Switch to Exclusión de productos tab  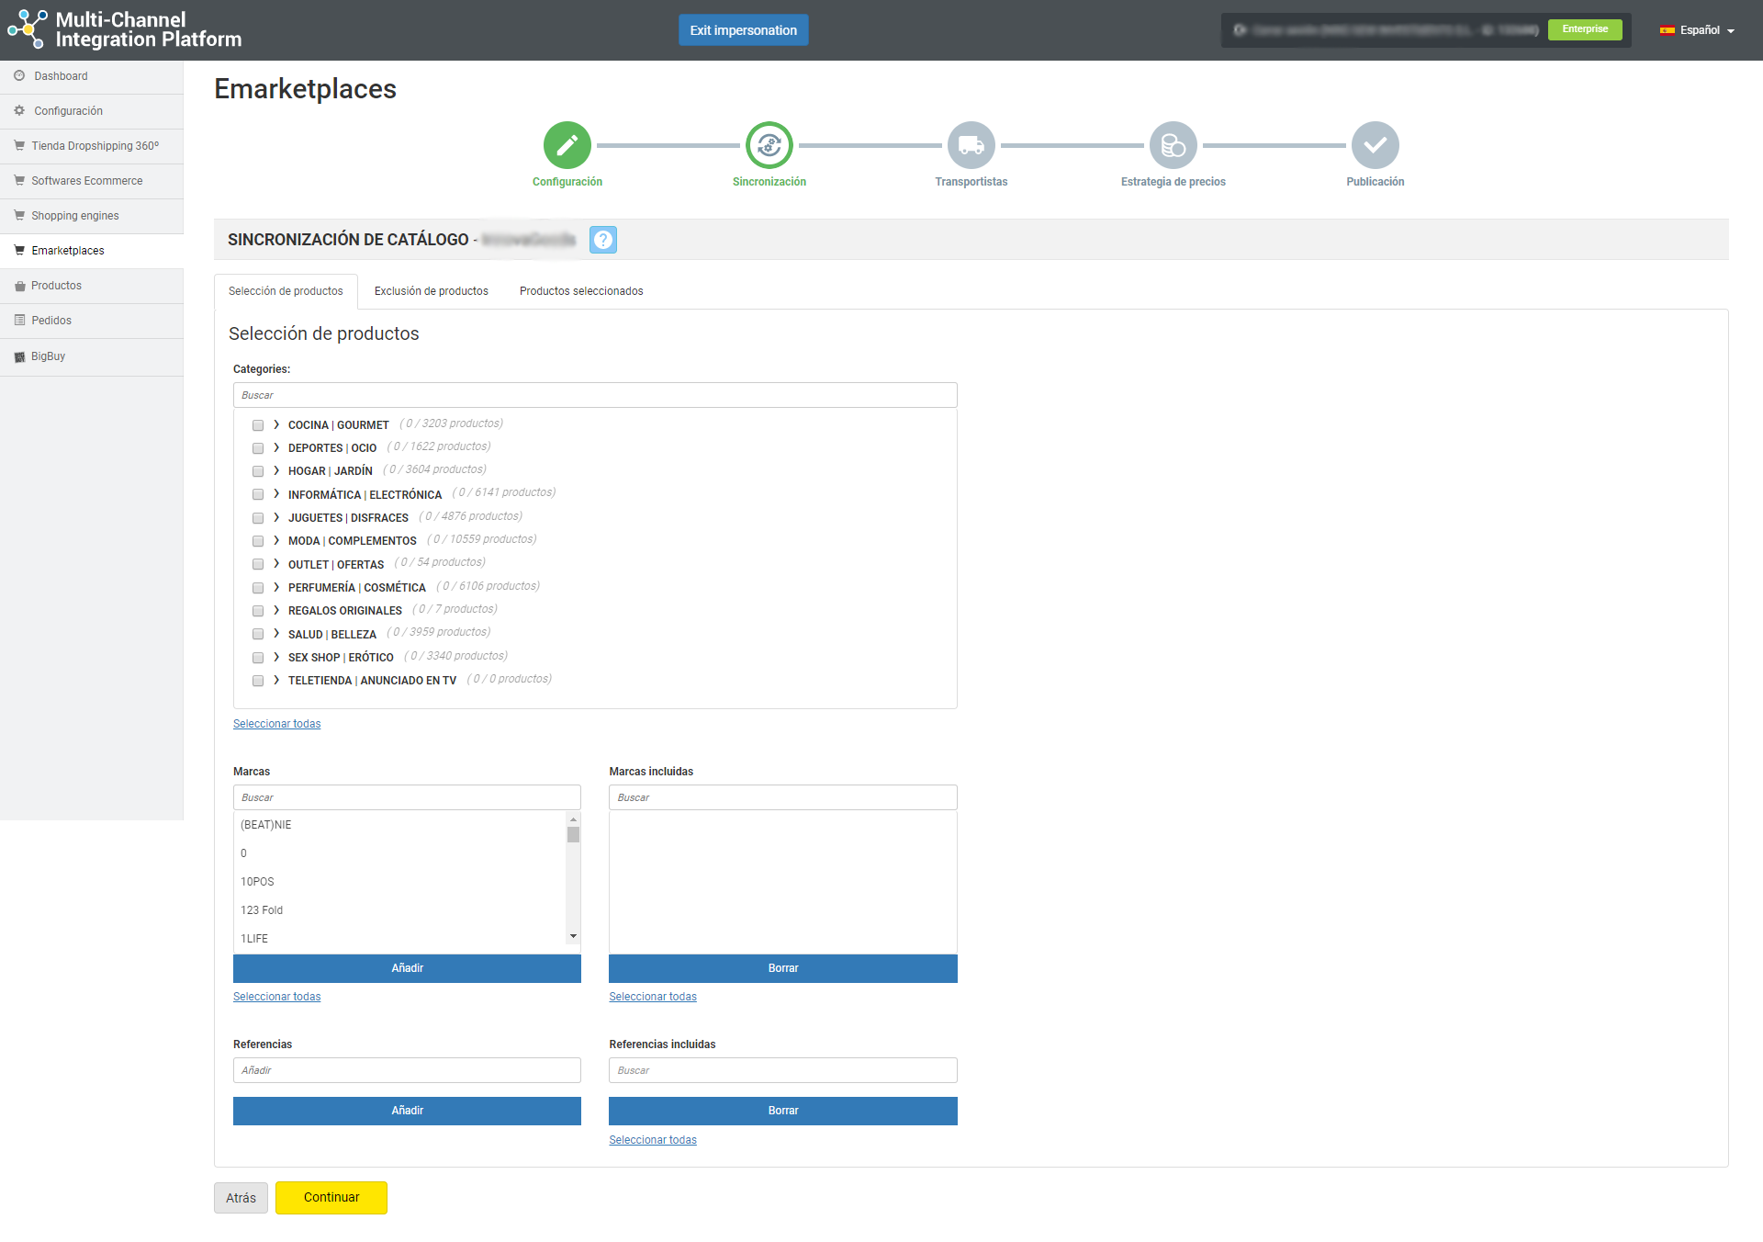pos(431,291)
